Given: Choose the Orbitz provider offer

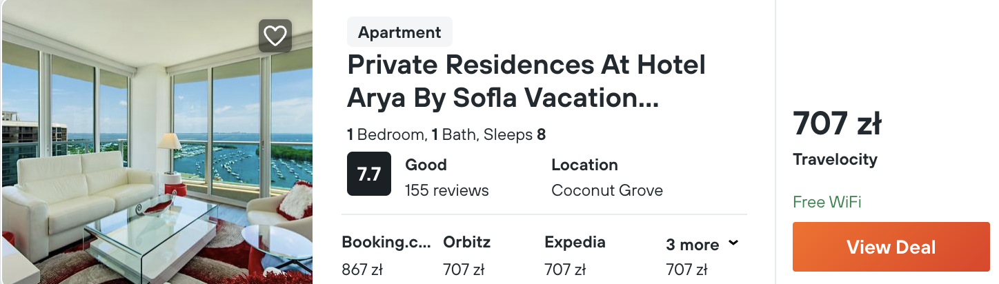Looking at the screenshot, I should (x=466, y=243).
